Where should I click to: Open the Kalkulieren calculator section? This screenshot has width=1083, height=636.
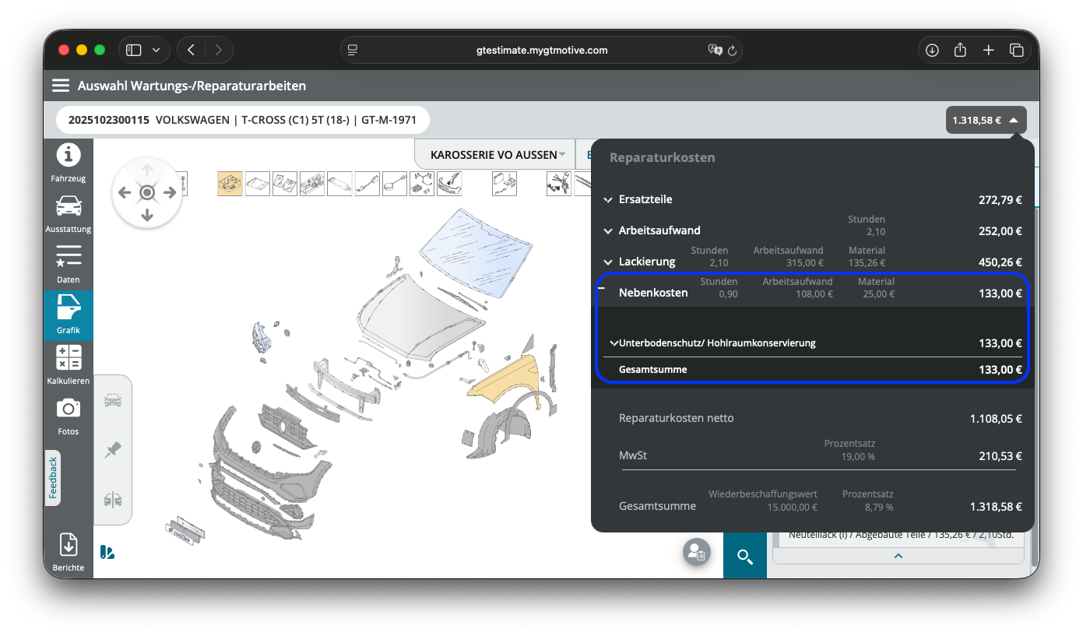(69, 366)
